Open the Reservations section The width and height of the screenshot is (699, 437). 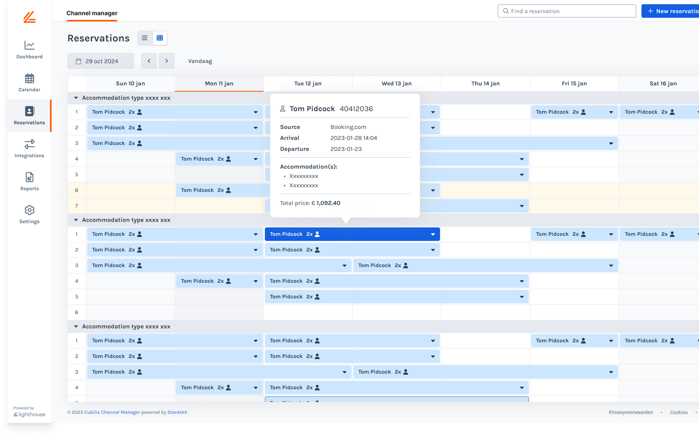pyautogui.click(x=29, y=116)
